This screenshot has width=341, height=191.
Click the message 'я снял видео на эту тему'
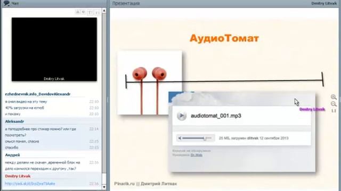point(26,101)
